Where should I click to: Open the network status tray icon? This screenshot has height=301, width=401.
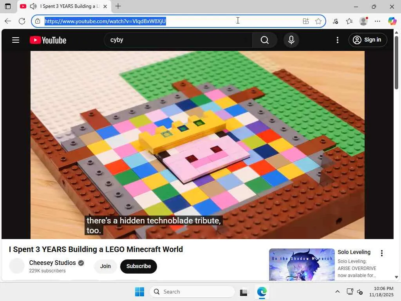point(350,292)
